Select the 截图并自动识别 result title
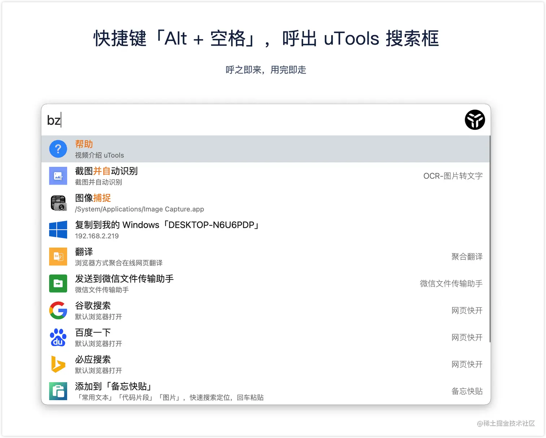The width and height of the screenshot is (546, 438). [x=106, y=171]
